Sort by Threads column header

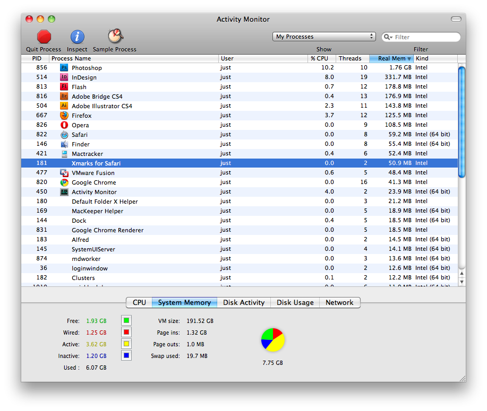353,58
